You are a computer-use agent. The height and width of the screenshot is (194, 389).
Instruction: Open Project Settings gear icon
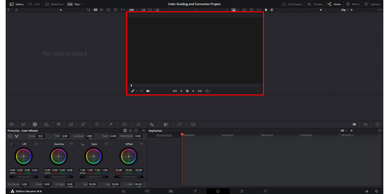(x=376, y=191)
